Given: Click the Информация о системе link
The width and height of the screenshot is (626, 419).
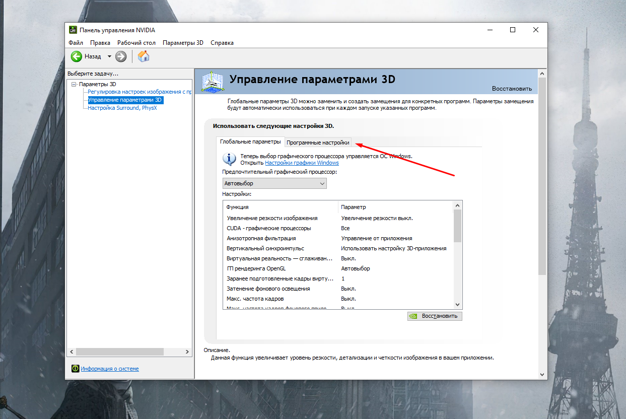Looking at the screenshot, I should (110, 369).
